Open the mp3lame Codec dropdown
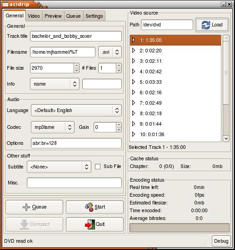235x250 pixels. tap(53, 127)
